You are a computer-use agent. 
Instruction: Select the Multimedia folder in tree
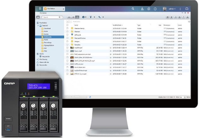click(x=50, y=37)
